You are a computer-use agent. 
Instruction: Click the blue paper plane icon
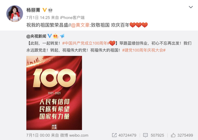tap(62, 36)
